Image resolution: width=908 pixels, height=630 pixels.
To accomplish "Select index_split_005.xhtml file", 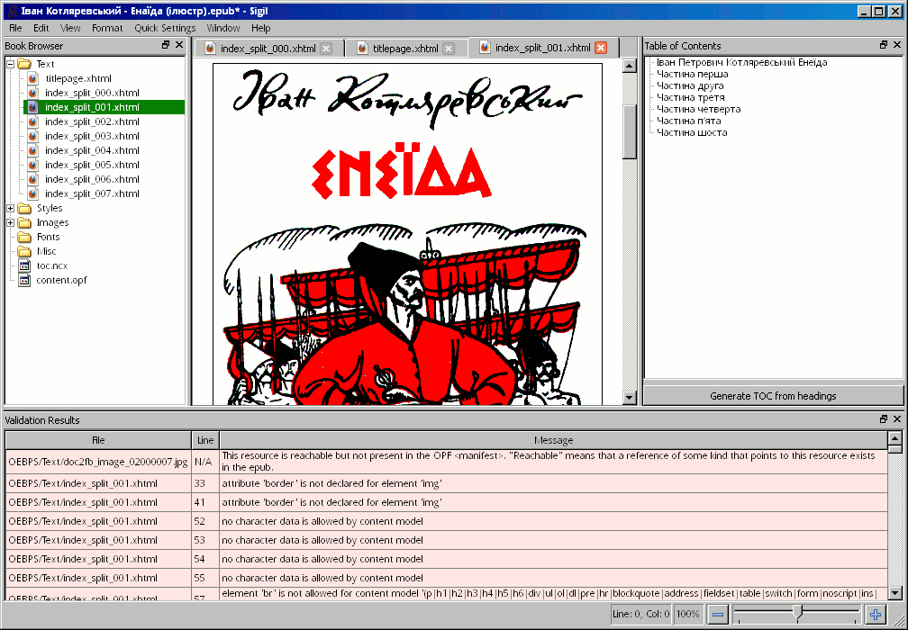I will coord(92,165).
